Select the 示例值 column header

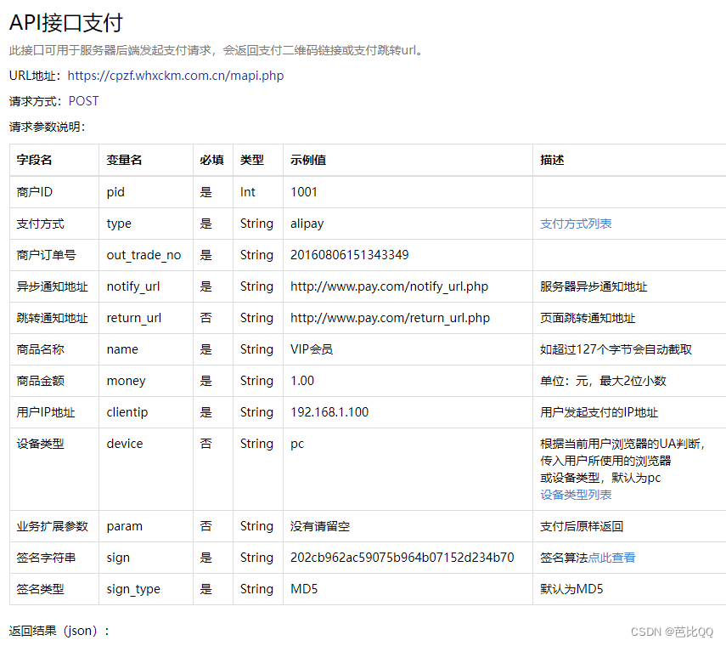[308, 160]
